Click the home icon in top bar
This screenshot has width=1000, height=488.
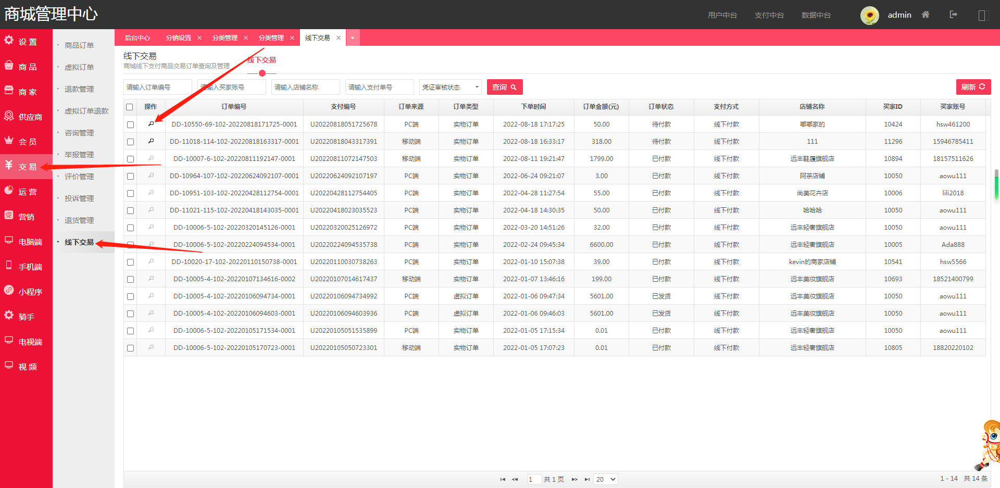click(926, 15)
